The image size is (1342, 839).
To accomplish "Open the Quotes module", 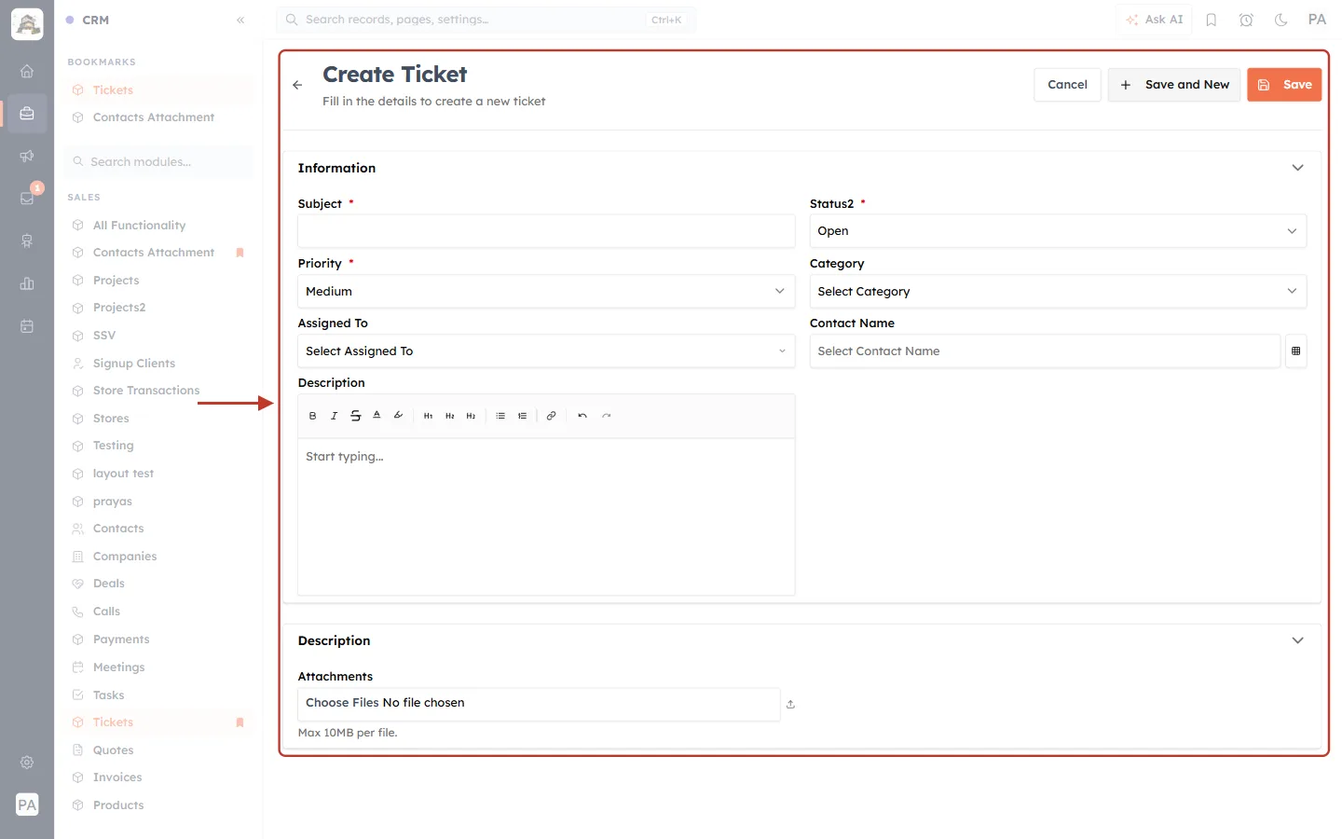I will click(x=114, y=750).
